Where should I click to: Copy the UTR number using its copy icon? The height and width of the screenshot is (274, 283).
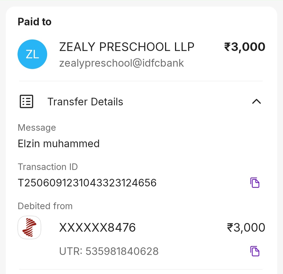pos(255,251)
